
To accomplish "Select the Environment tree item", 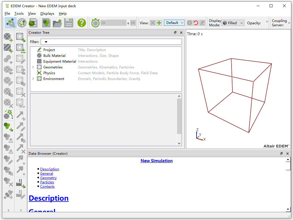I will 54,79.
